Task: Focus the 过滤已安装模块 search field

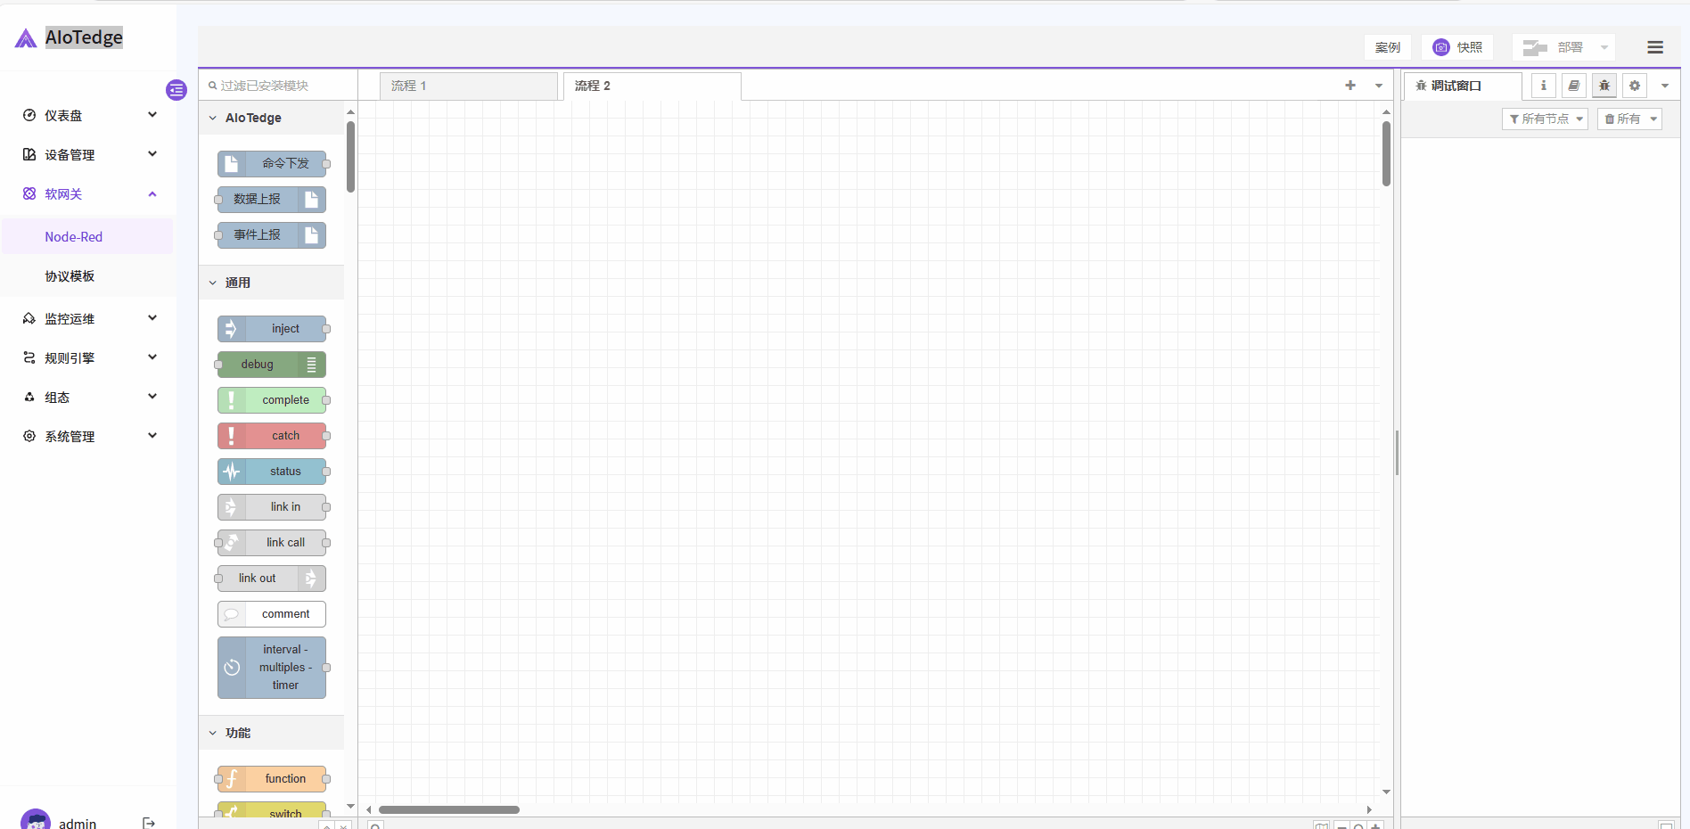Action: point(278,86)
